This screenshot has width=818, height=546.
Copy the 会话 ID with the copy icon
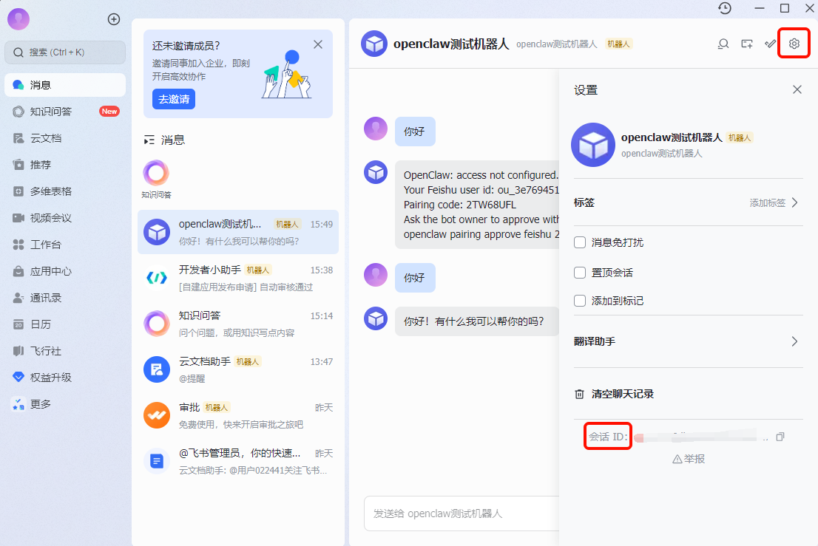(x=780, y=437)
